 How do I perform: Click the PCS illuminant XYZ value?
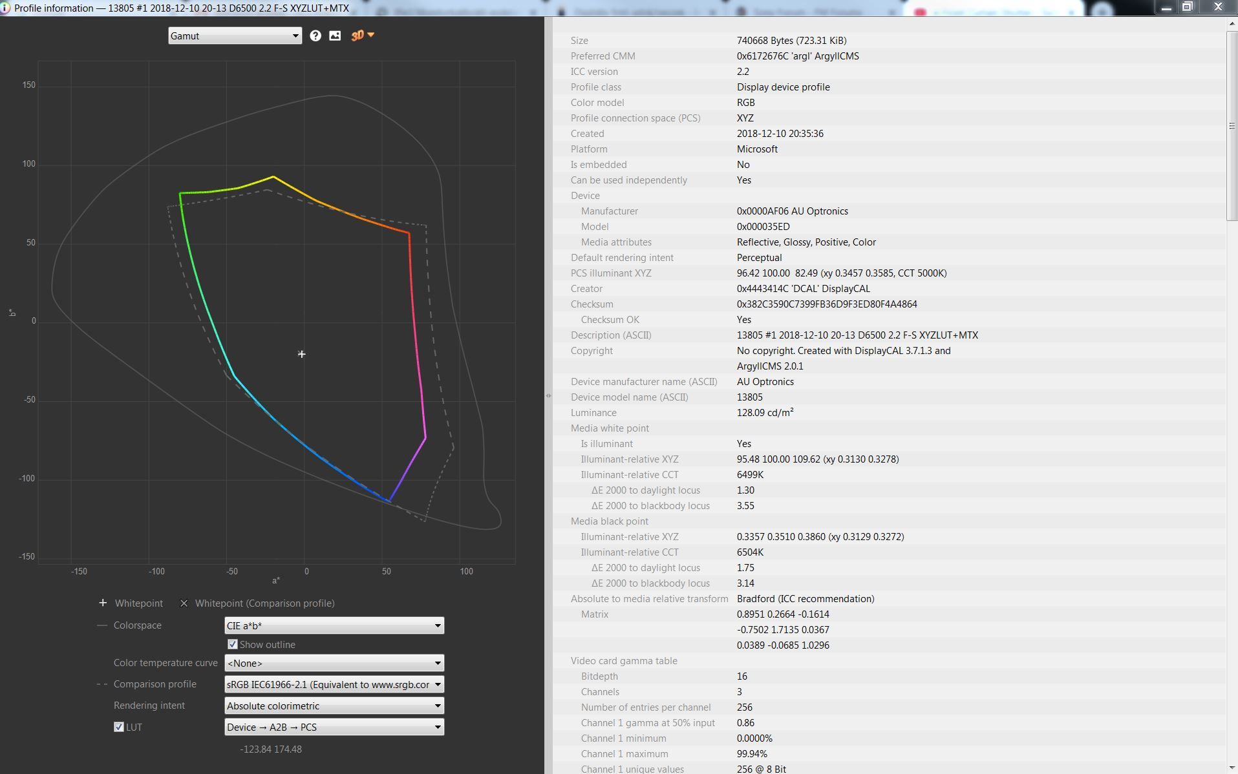coord(842,273)
